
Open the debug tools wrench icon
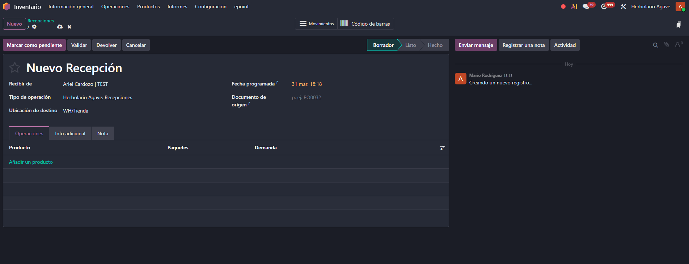click(x=623, y=6)
